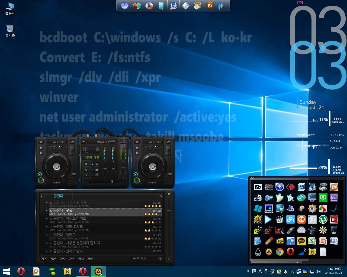The image size is (347, 277).
Task: Launch Word from the launcher panel
Action: click(x=334, y=241)
